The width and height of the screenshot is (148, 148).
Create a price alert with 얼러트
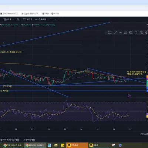28,19
